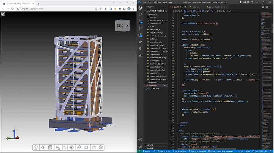This screenshot has width=274, height=153.
Task: Open viewer settings gear in bottom toolbar
Action: (101, 148)
